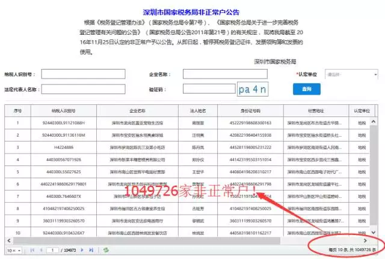Select taxpayer ID cell 92440300L9104326X7
Screen dimensions: 385x259
[64, 233]
